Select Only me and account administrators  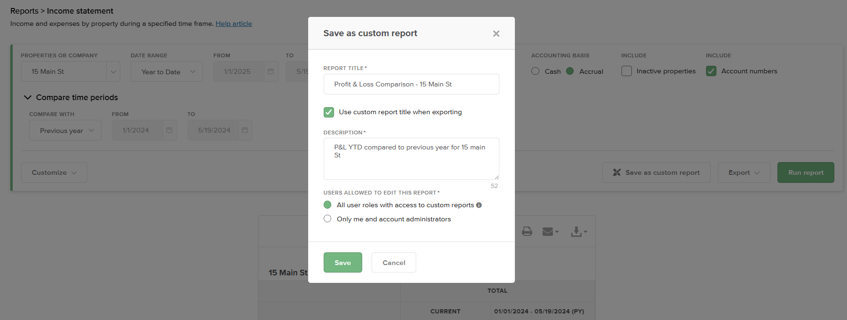pyautogui.click(x=327, y=219)
